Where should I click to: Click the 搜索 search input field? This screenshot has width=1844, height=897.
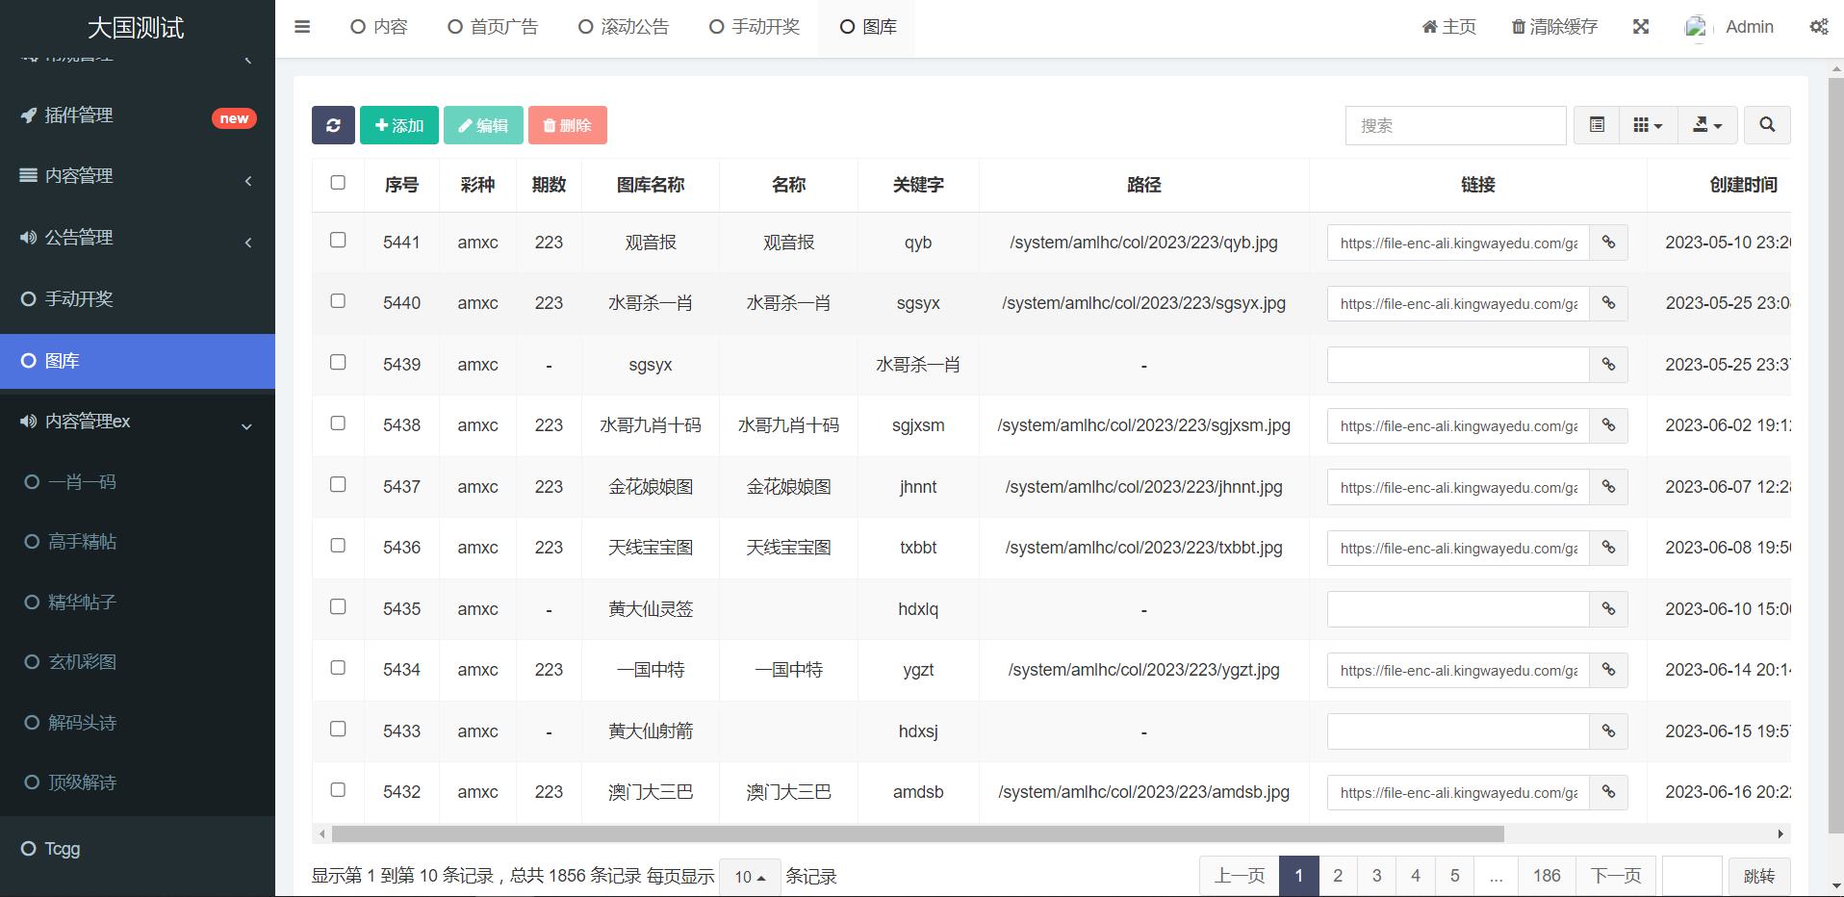[x=1454, y=125]
